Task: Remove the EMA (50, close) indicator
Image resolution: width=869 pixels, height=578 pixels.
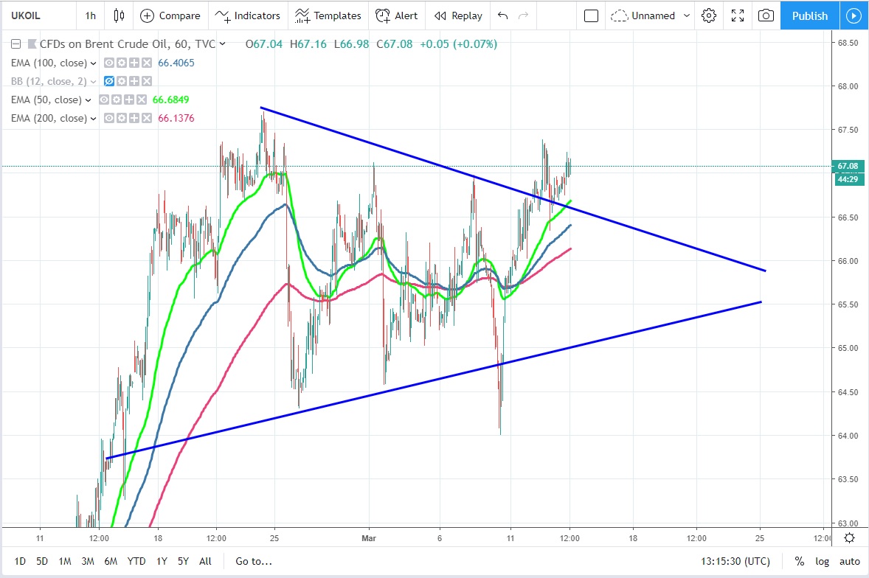Action: click(x=142, y=100)
